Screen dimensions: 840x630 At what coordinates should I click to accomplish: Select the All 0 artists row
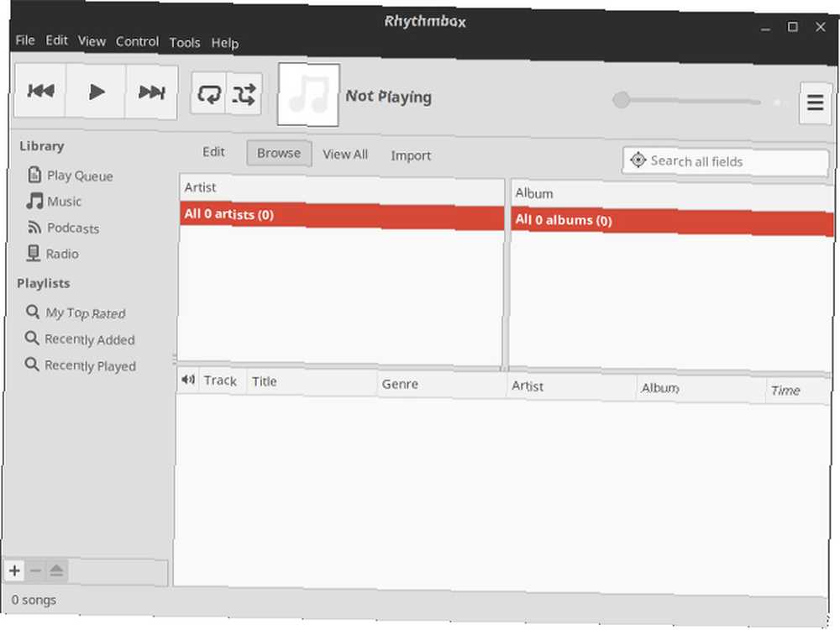tap(342, 216)
